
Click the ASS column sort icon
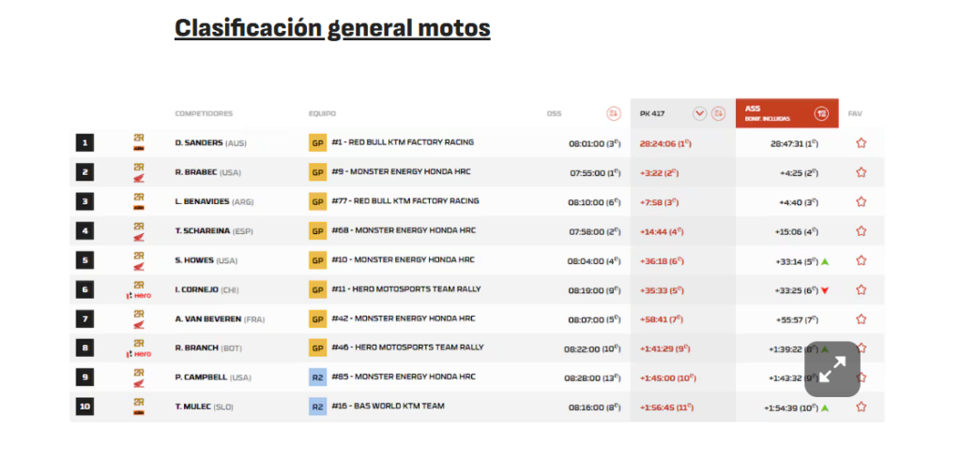[821, 113]
